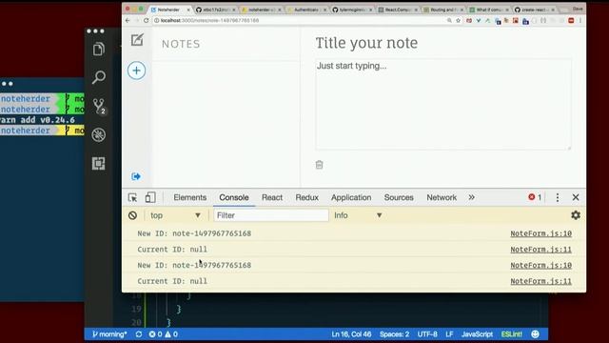Open console settings gear icon
Viewport: 609px width, 343px height.
click(576, 215)
